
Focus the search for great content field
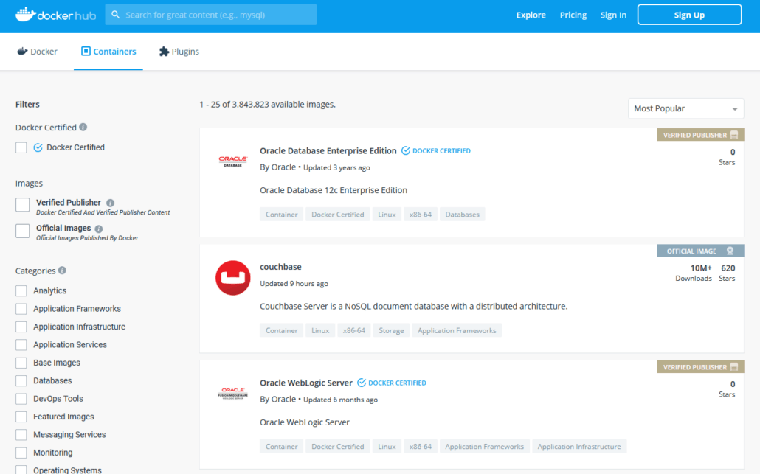tap(211, 15)
